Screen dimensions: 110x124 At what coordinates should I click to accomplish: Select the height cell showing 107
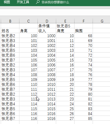point(29,70)
